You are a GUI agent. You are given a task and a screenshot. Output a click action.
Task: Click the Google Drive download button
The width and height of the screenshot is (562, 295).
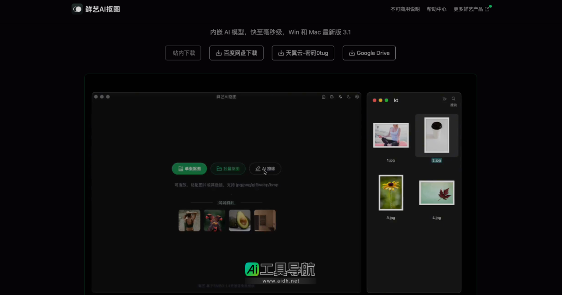(369, 53)
